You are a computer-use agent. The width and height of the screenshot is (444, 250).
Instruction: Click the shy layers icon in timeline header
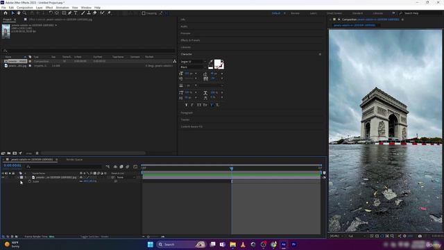(x=115, y=167)
